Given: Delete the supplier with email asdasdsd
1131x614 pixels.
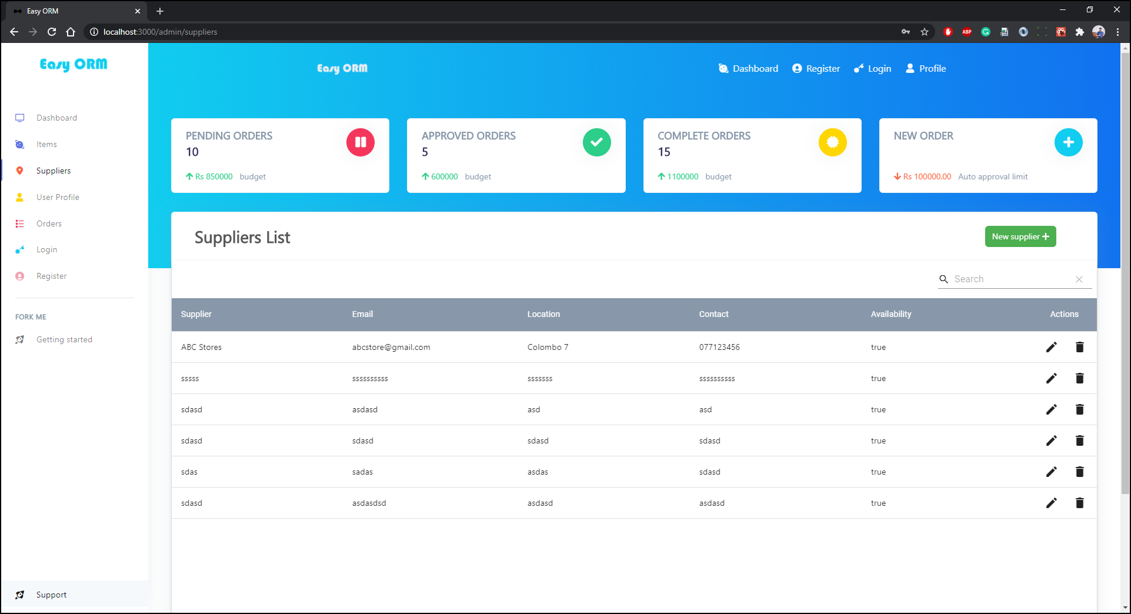Looking at the screenshot, I should (1080, 503).
